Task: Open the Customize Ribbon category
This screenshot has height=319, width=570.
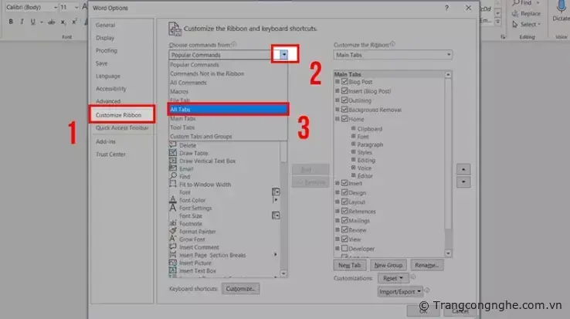Action: tap(119, 115)
